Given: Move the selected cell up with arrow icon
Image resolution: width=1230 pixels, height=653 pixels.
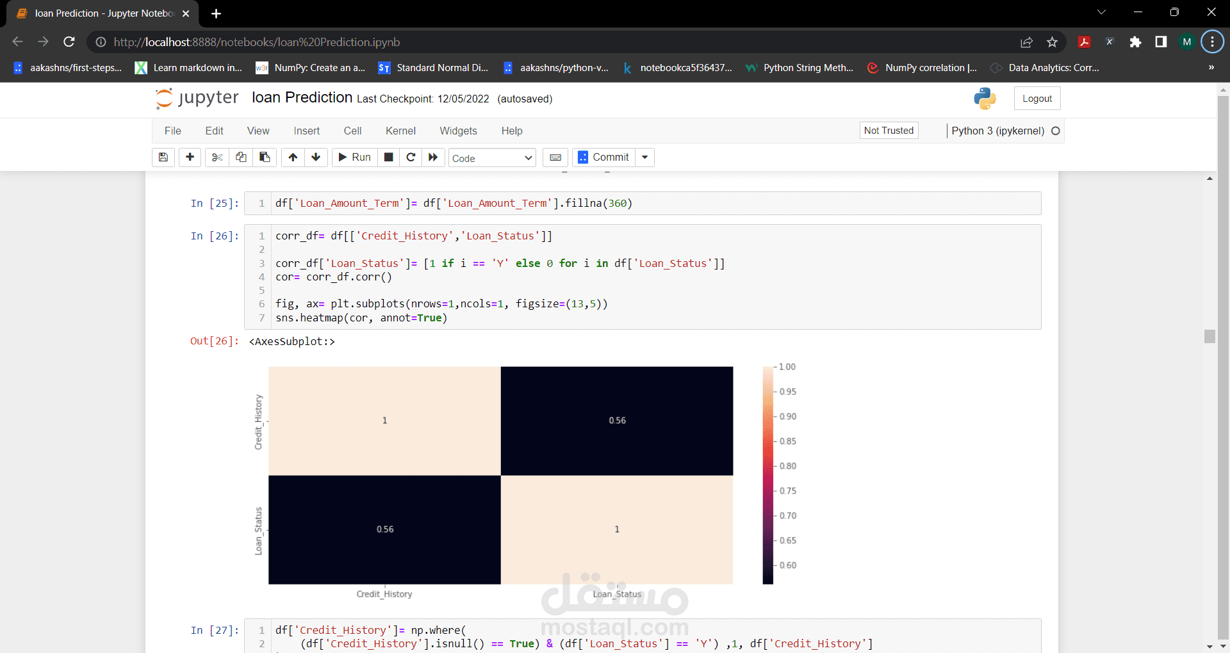Looking at the screenshot, I should 293,157.
